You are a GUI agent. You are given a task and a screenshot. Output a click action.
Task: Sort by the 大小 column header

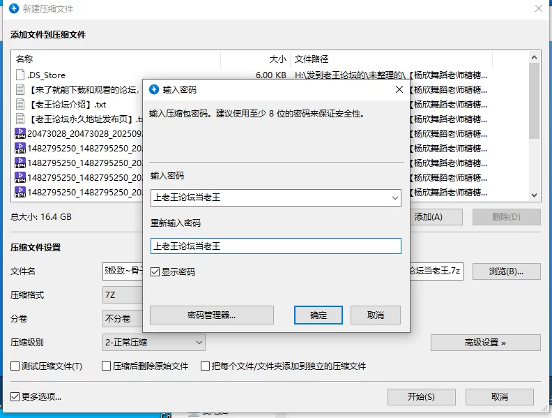coord(255,59)
